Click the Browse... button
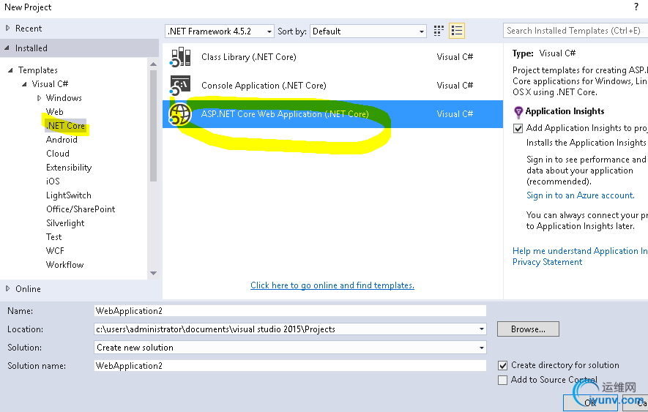Viewport: 648px width, 412px height. point(528,329)
